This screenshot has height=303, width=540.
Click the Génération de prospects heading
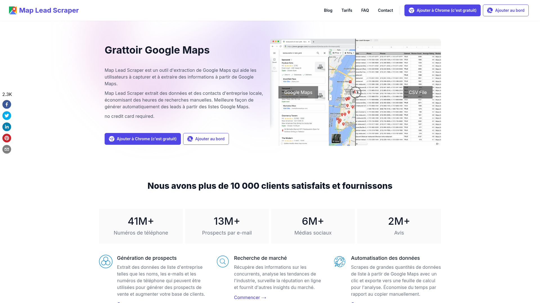[x=147, y=258]
